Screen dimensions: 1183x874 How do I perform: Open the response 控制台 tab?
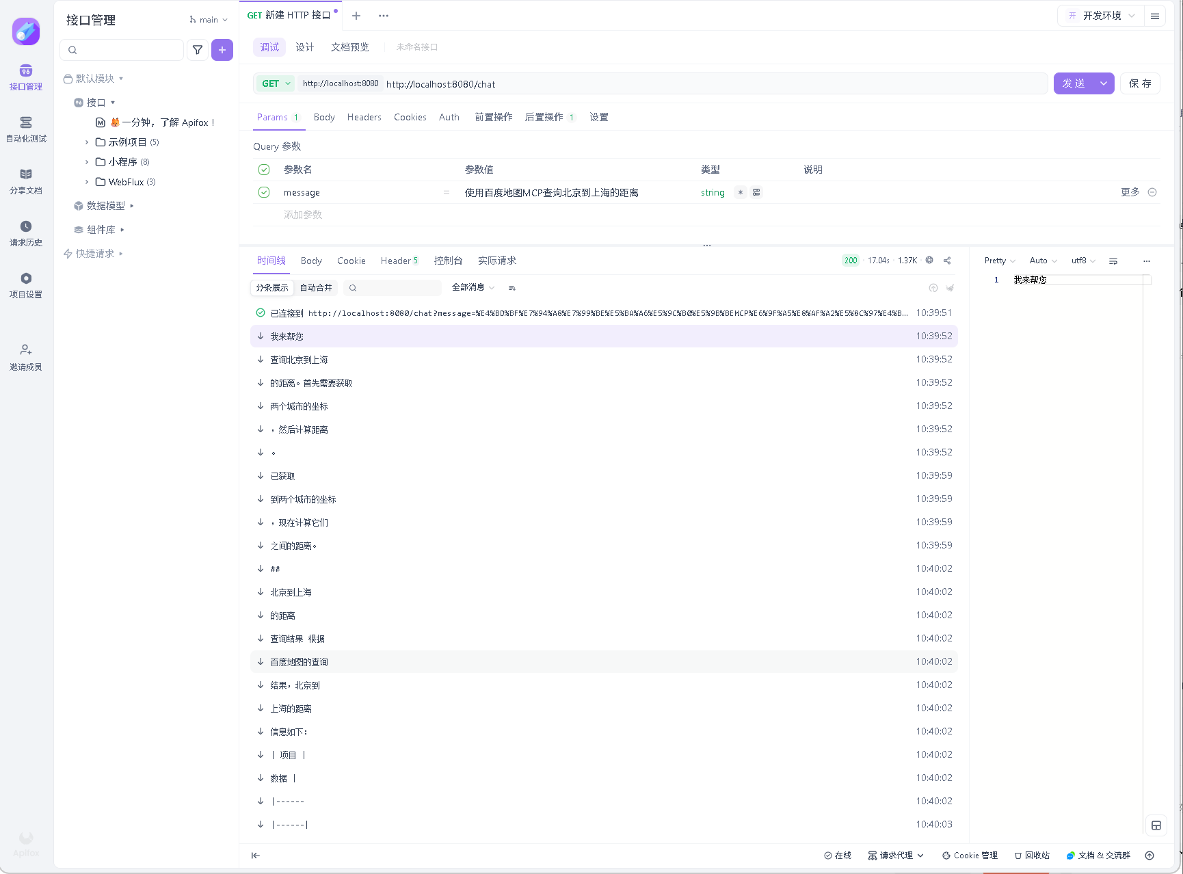[x=449, y=261]
